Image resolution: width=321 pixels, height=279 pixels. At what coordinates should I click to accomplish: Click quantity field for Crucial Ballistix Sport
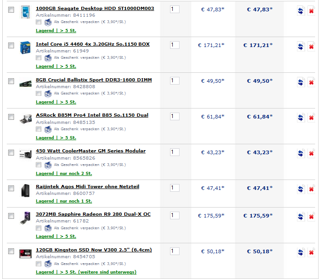click(x=175, y=80)
